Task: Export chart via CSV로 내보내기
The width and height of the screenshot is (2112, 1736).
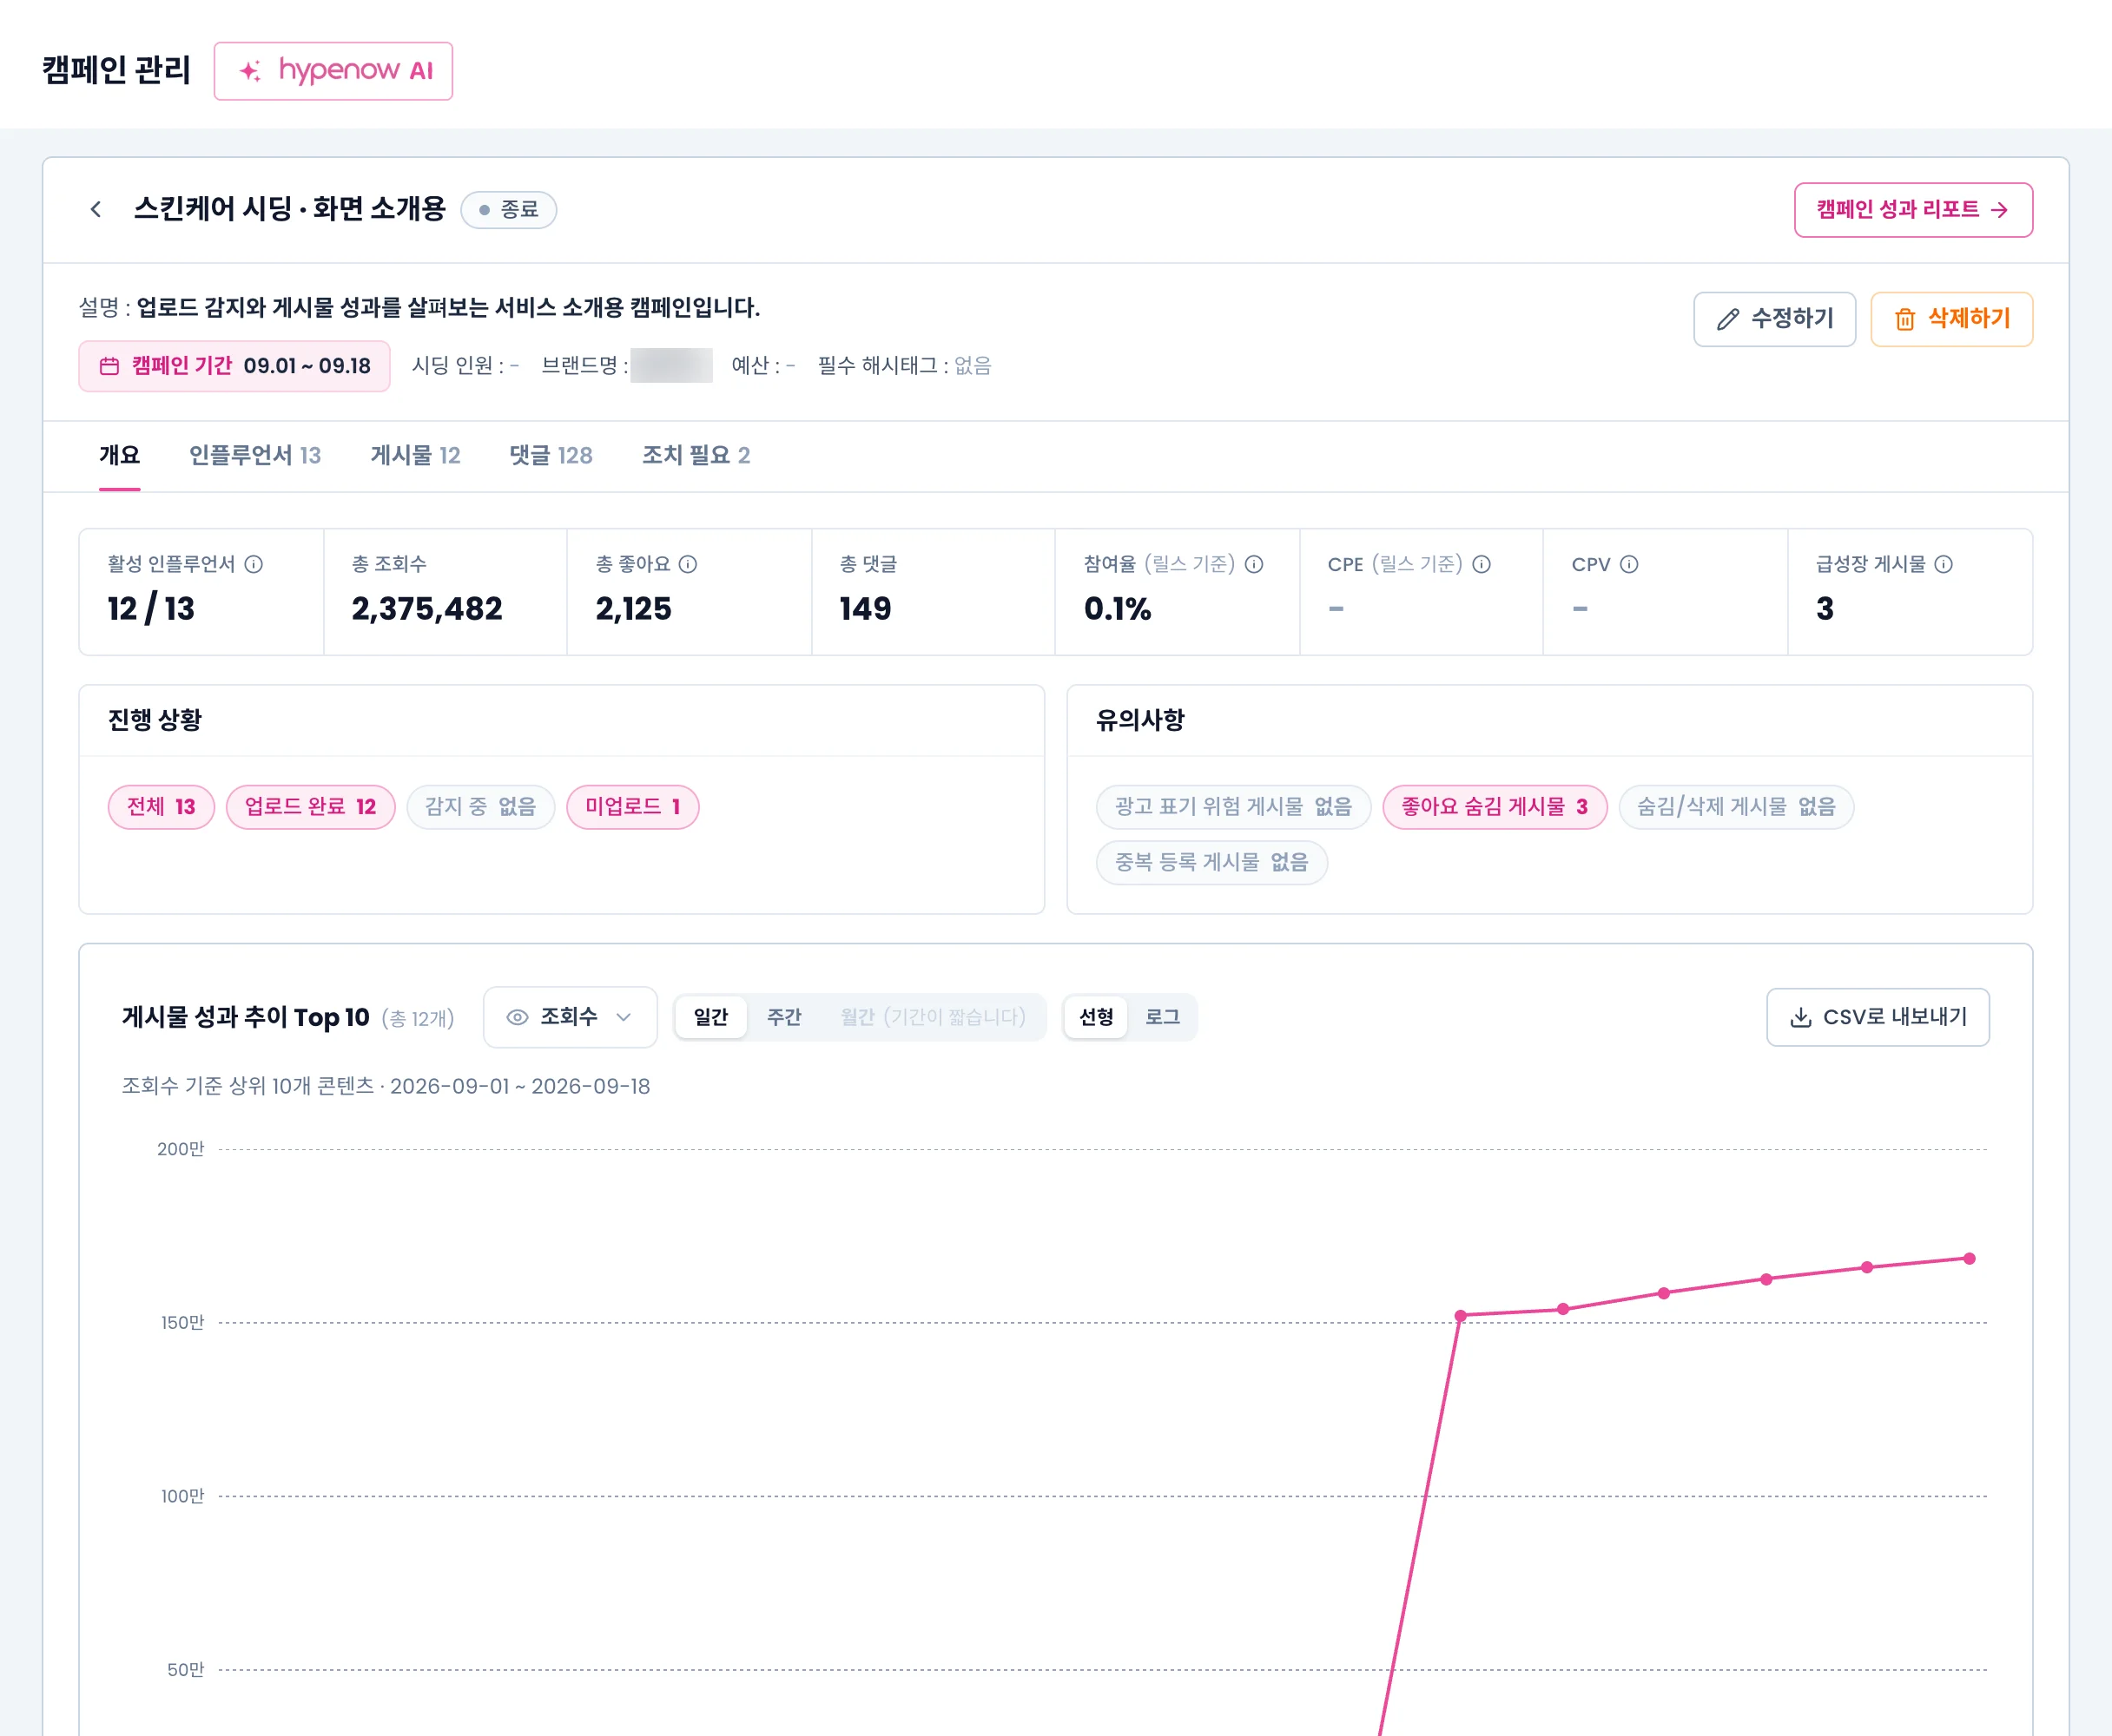Action: 1878,1017
